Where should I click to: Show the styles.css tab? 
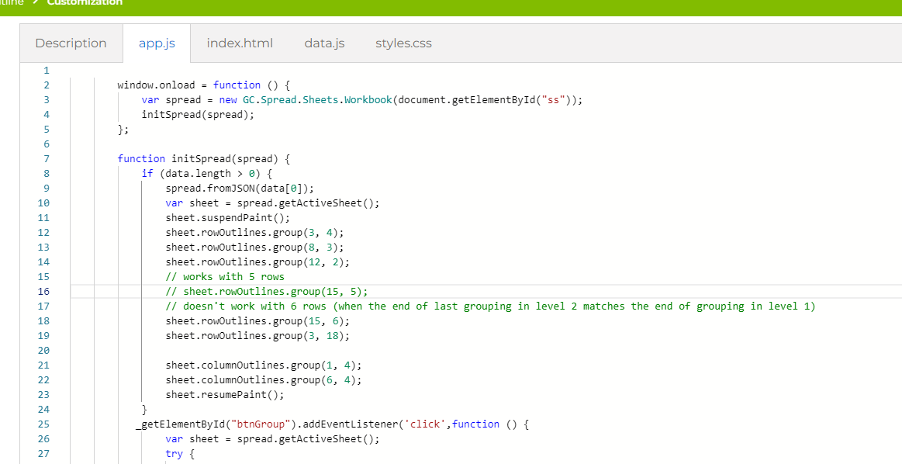point(403,43)
